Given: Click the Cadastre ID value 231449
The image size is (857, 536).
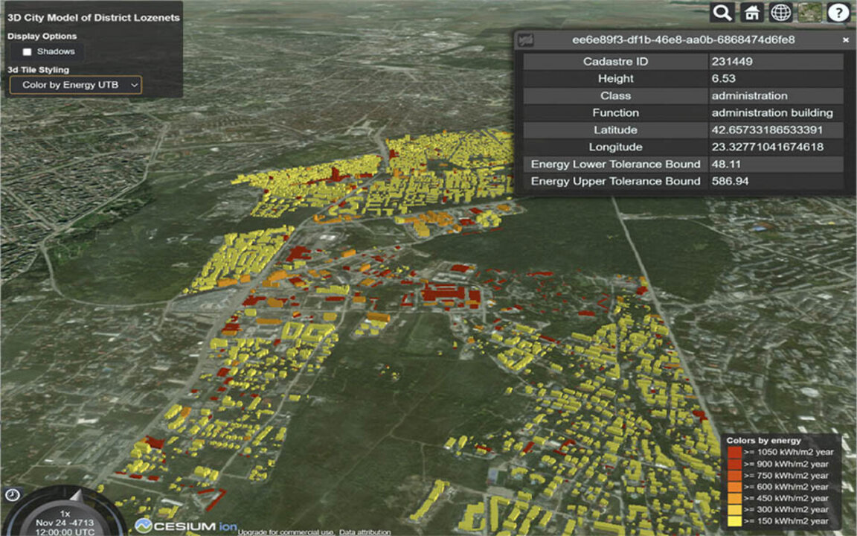Looking at the screenshot, I should coord(732,62).
